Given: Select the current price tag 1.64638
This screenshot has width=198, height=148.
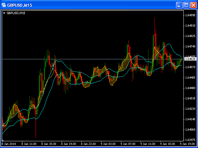Looking at the screenshot, I should [190, 59].
